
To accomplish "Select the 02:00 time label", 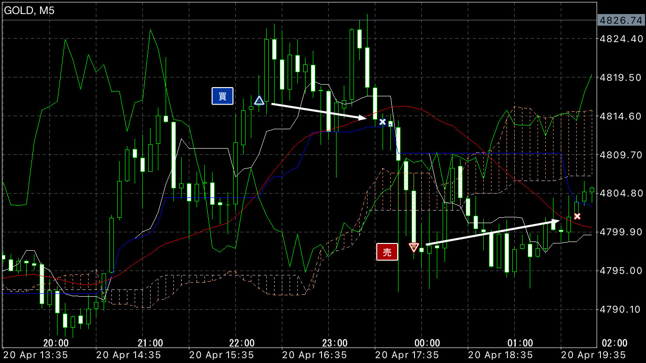I will point(617,343).
